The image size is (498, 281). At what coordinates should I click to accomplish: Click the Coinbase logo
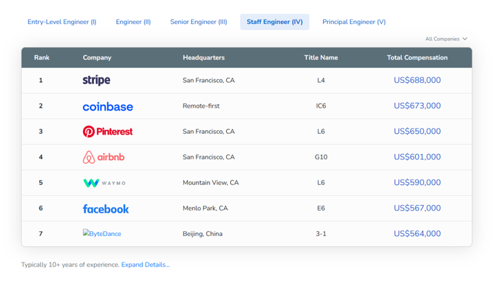point(107,106)
